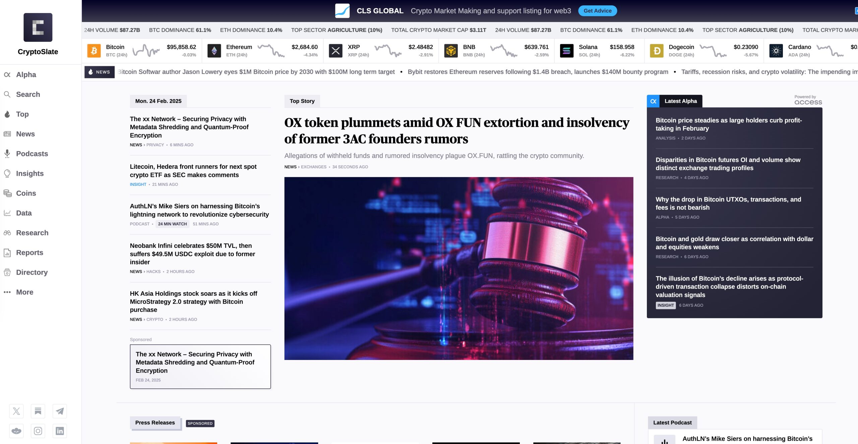The height and width of the screenshot is (444, 858).
Task: Click the blue INSIGHT tag under Litecoin article
Action: 138,184
